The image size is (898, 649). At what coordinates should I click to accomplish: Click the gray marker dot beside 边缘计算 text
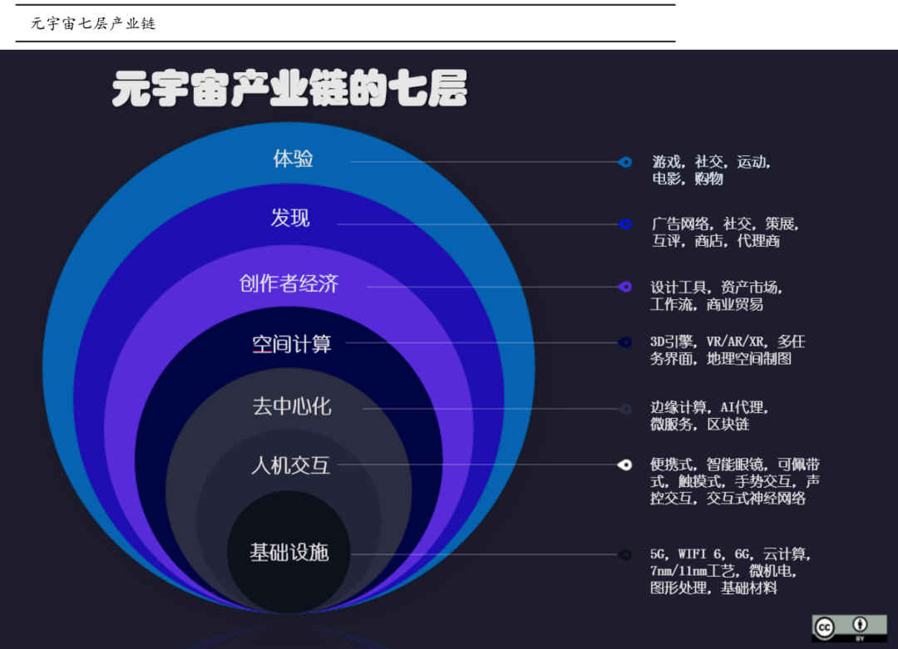tap(625, 408)
